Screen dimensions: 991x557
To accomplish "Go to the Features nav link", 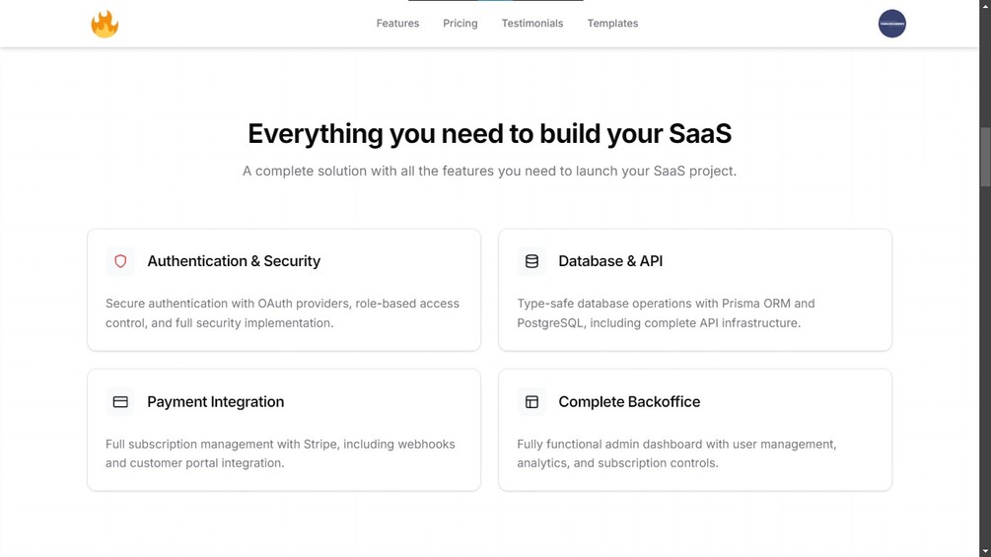I will [397, 24].
